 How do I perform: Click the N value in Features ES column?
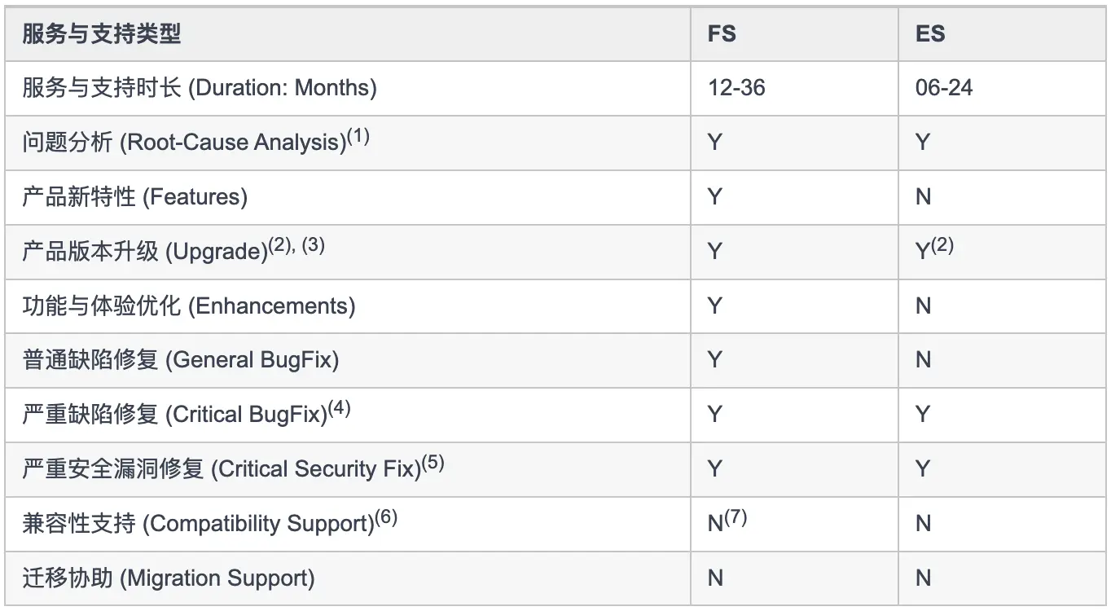pos(923,196)
